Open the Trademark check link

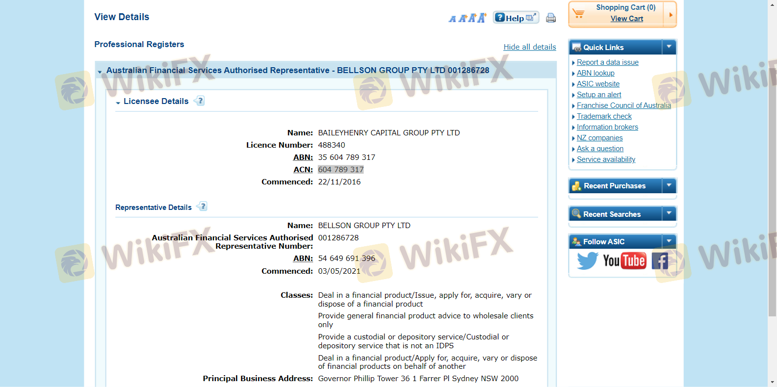tap(604, 116)
